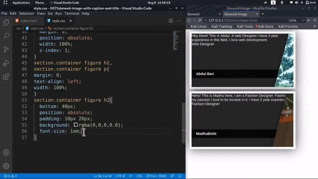Open the Applications menu in the top panel

click(x=21, y=2)
